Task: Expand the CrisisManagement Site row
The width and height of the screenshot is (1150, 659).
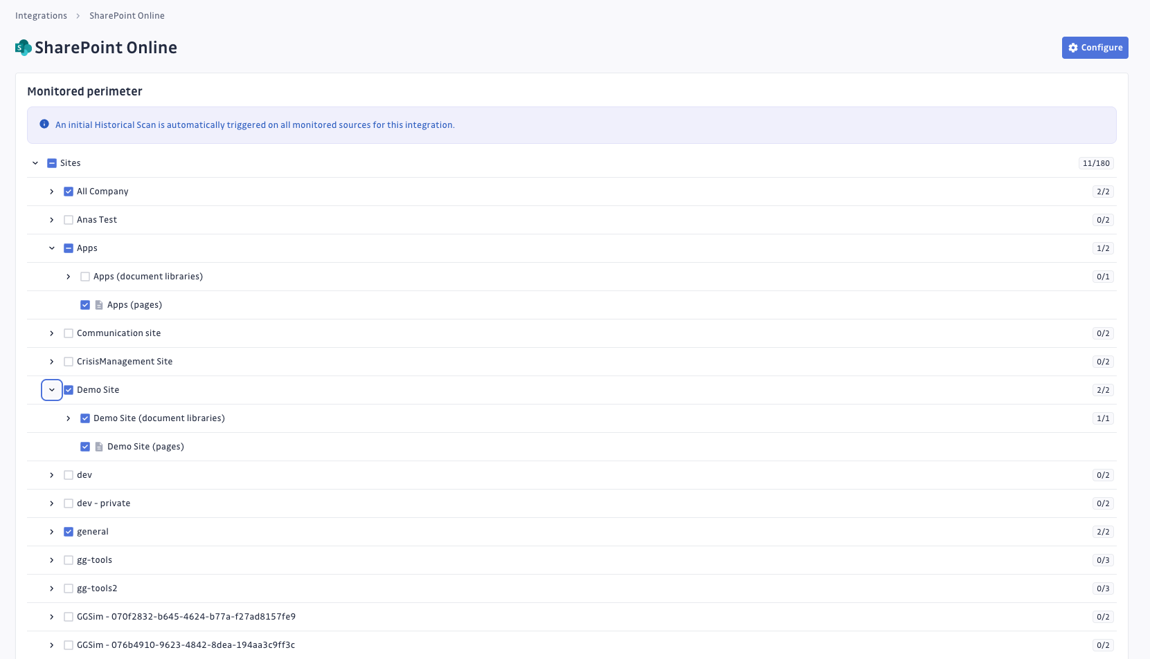Action: [x=52, y=362]
